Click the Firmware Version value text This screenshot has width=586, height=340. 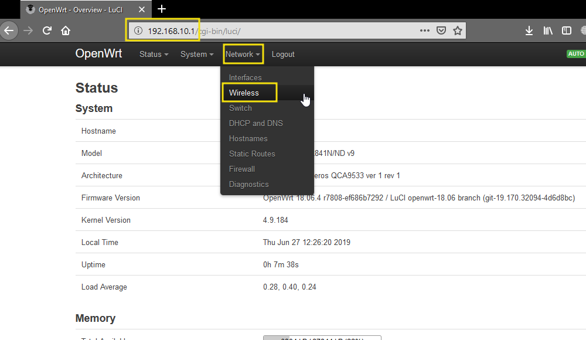[419, 198]
